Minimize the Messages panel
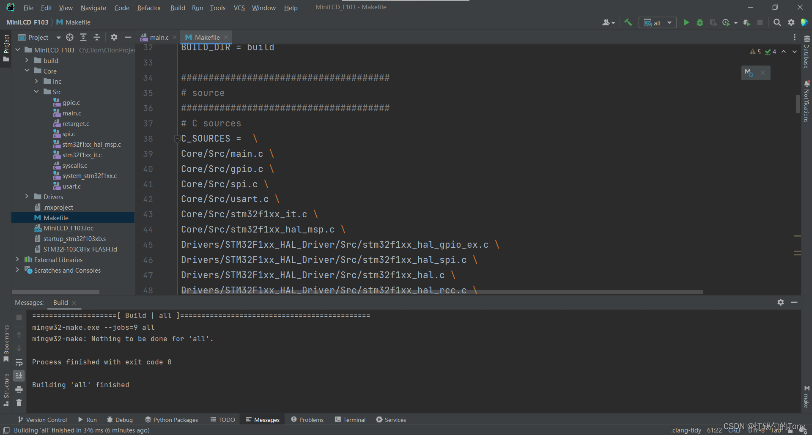The width and height of the screenshot is (812, 435). [794, 302]
